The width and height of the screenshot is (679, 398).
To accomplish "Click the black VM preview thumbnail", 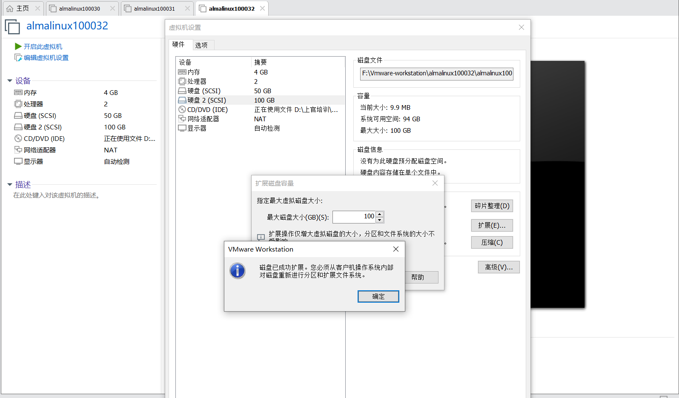I will pos(558,184).
